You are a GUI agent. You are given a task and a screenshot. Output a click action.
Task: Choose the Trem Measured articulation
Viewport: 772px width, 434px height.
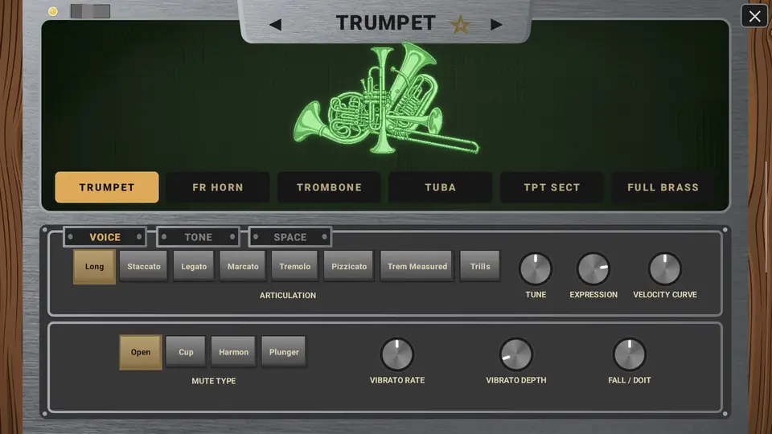tap(417, 266)
